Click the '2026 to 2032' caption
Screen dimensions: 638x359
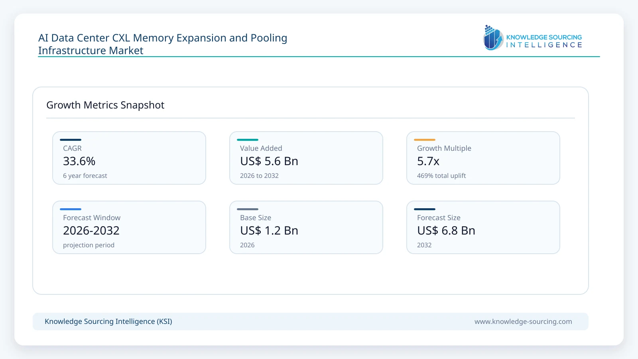(x=259, y=176)
